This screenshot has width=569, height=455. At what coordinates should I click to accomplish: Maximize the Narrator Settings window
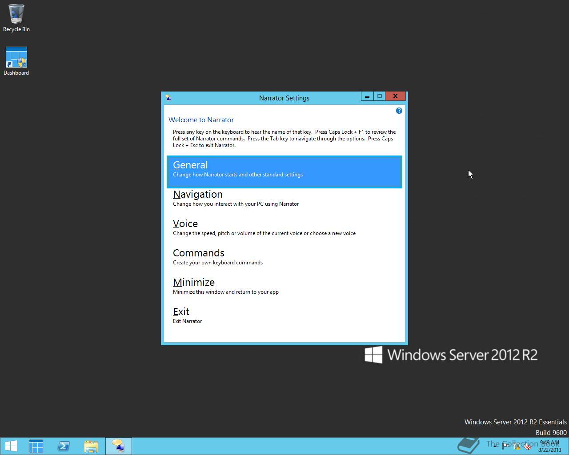tap(380, 96)
